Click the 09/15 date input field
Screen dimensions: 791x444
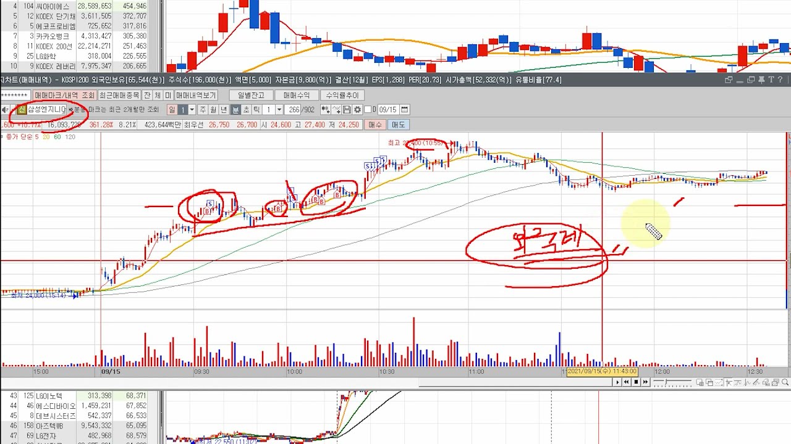pos(387,109)
